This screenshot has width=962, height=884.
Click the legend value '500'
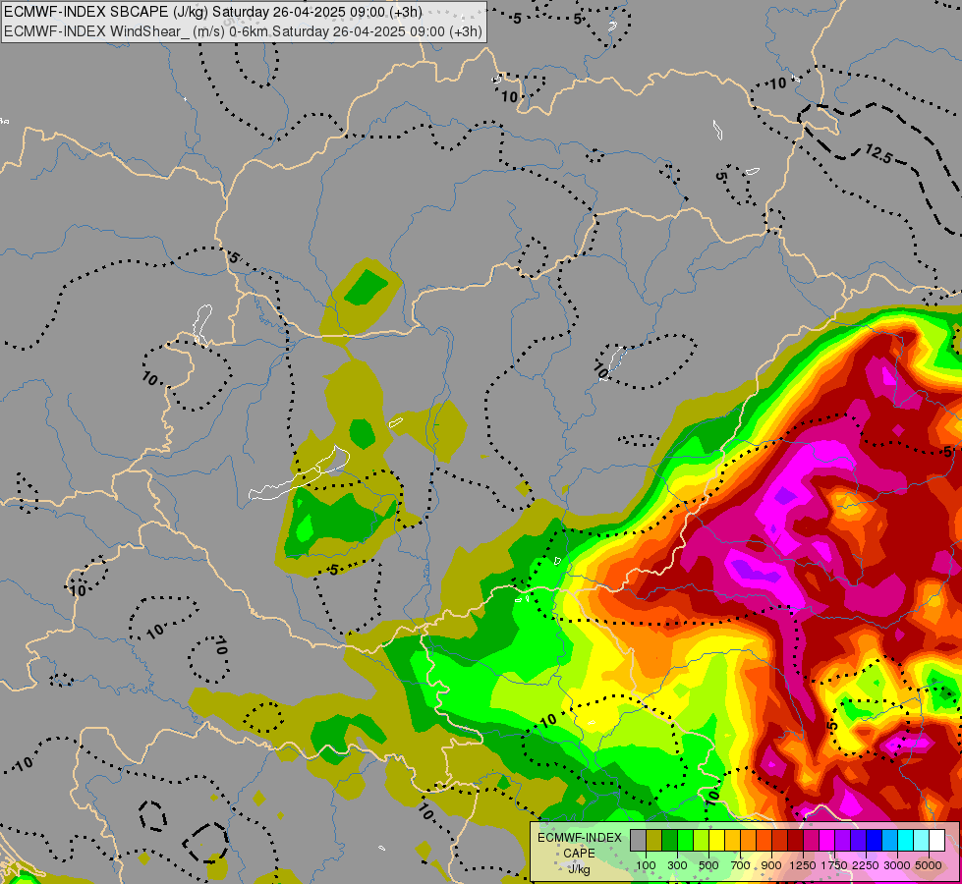(708, 865)
